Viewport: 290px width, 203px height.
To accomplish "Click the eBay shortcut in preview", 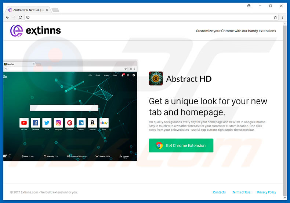I will pyautogui.click(x=104, y=123).
